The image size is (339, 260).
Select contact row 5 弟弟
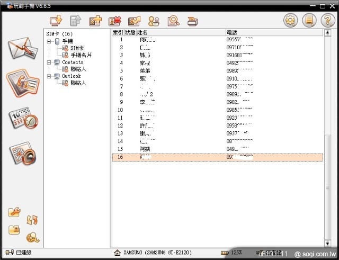point(218,71)
